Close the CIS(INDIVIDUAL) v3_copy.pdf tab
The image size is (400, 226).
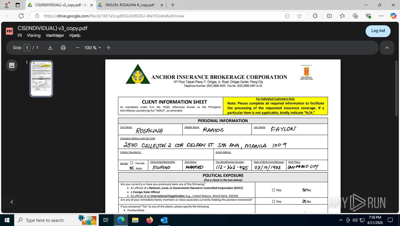coord(91,5)
